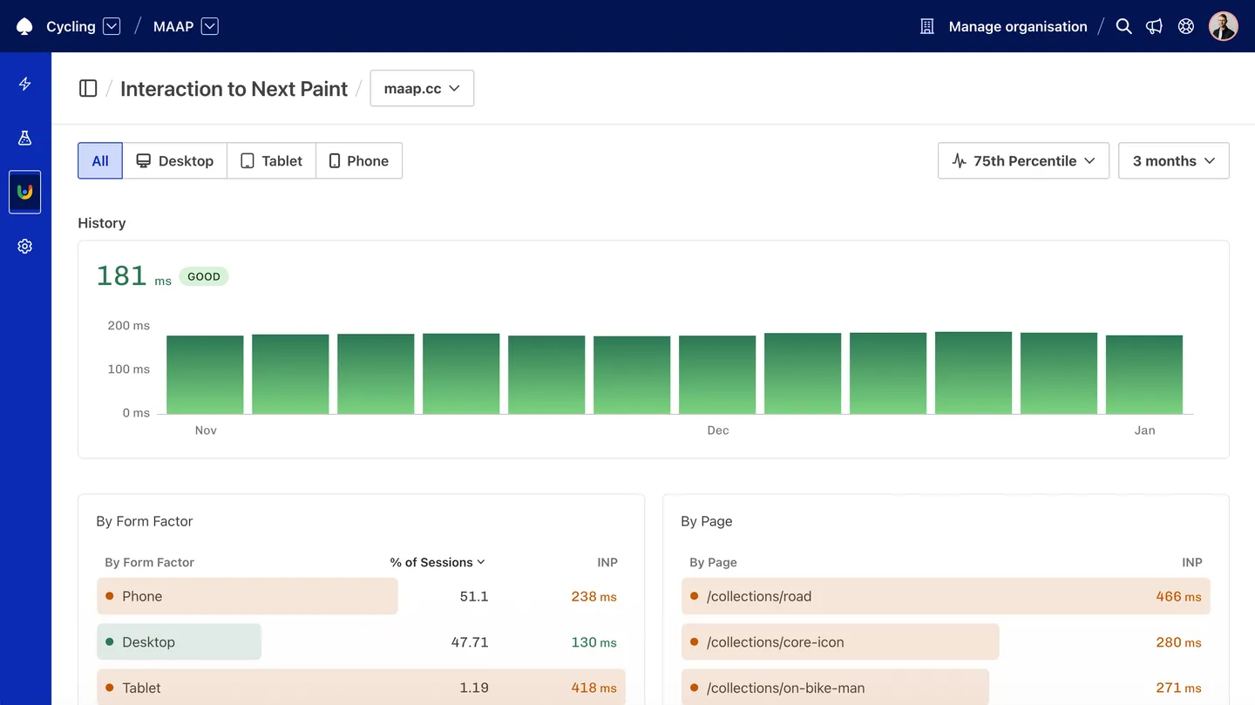This screenshot has height=705, width=1255.
Task: Open the megaphone announcements icon
Action: pos(1154,26)
